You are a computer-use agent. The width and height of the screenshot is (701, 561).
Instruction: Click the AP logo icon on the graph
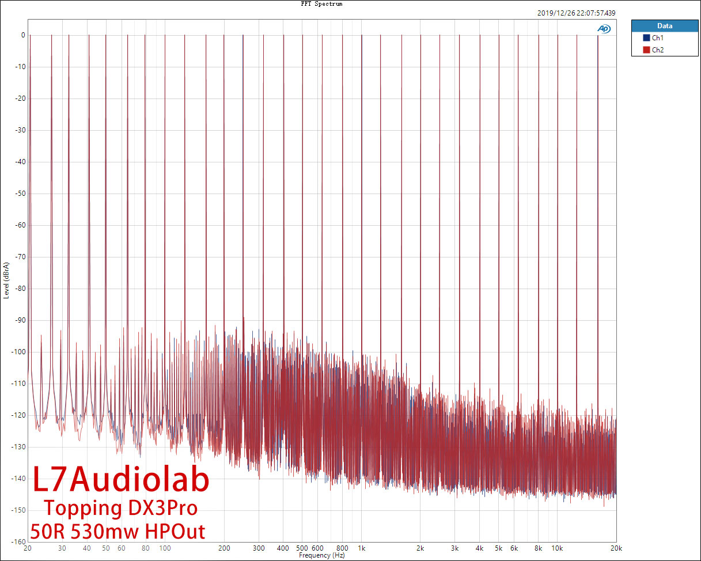click(604, 28)
